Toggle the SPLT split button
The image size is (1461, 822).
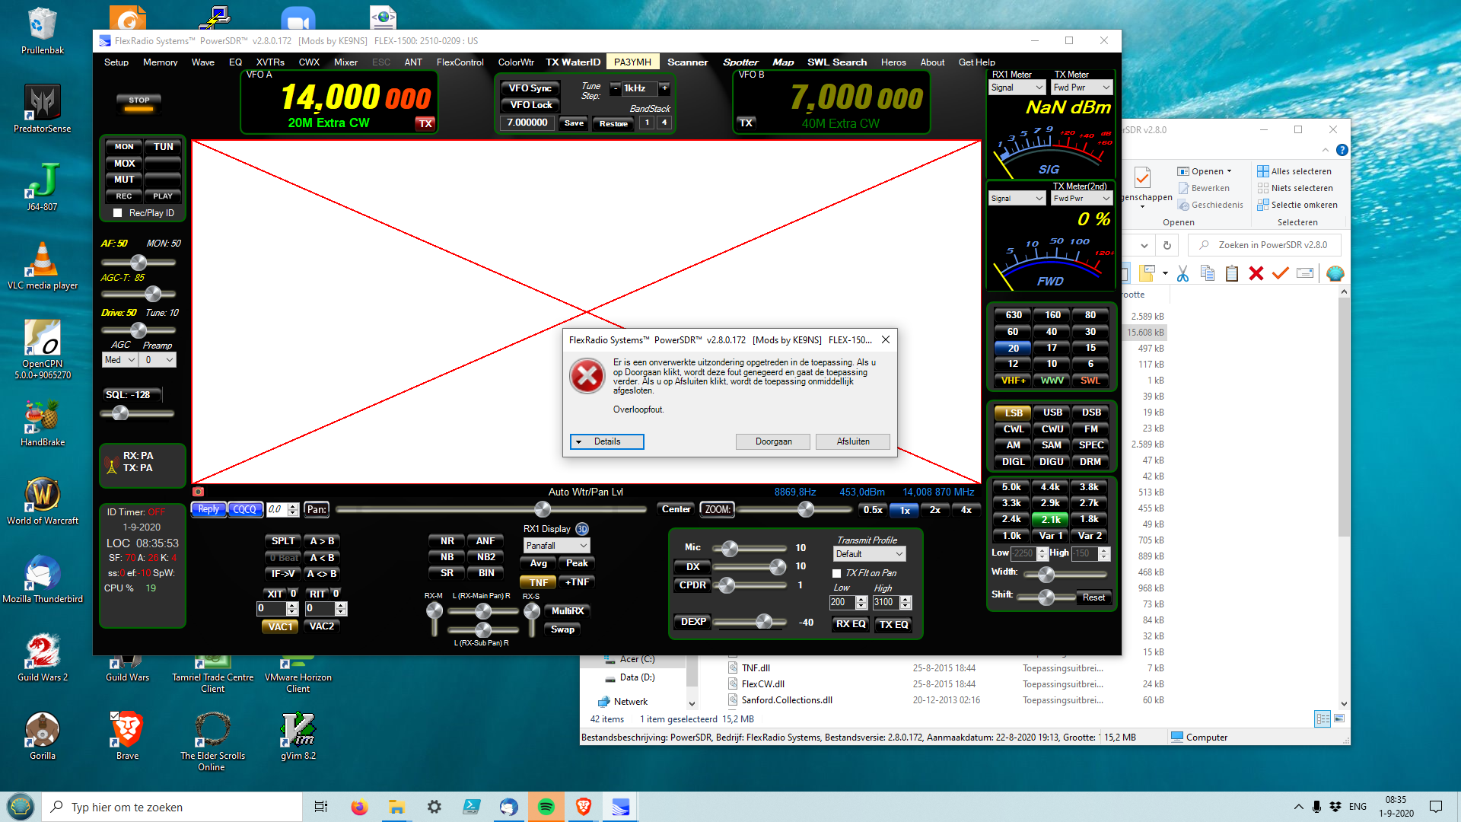[x=283, y=541]
